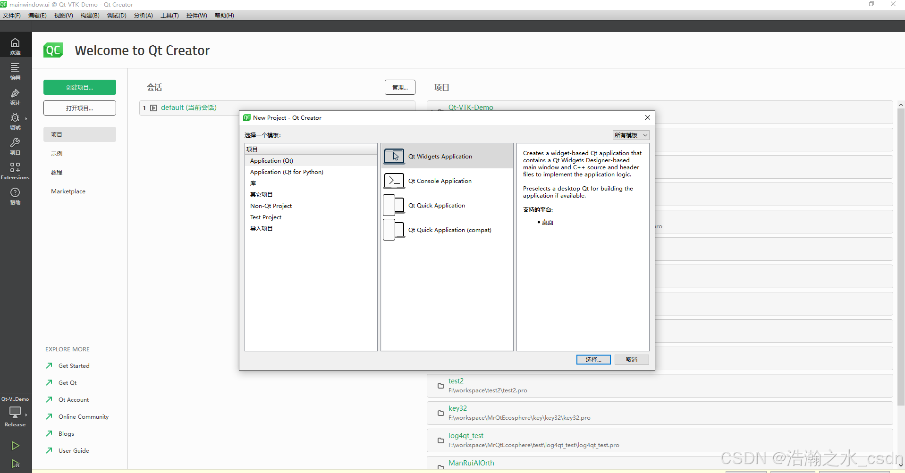Select Test Project category

(x=311, y=217)
